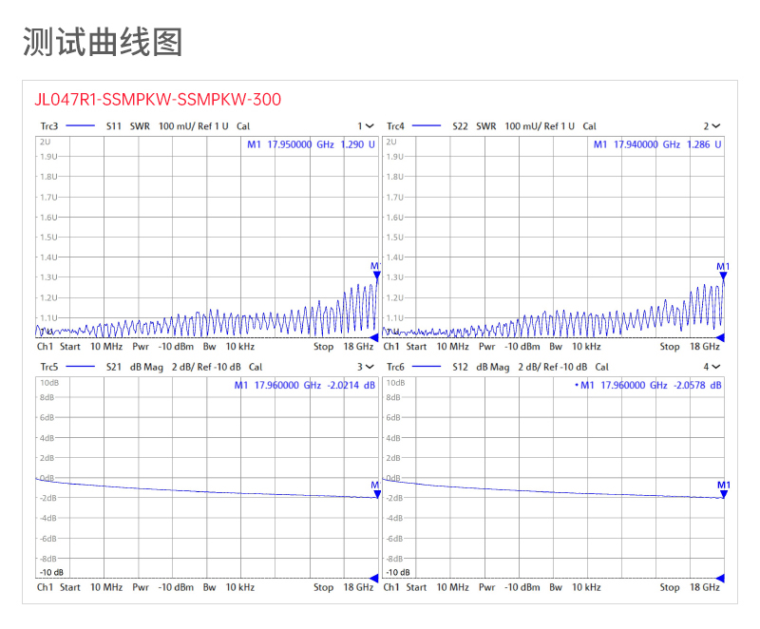Expand the diagram 1 chevron dropdown

(370, 126)
